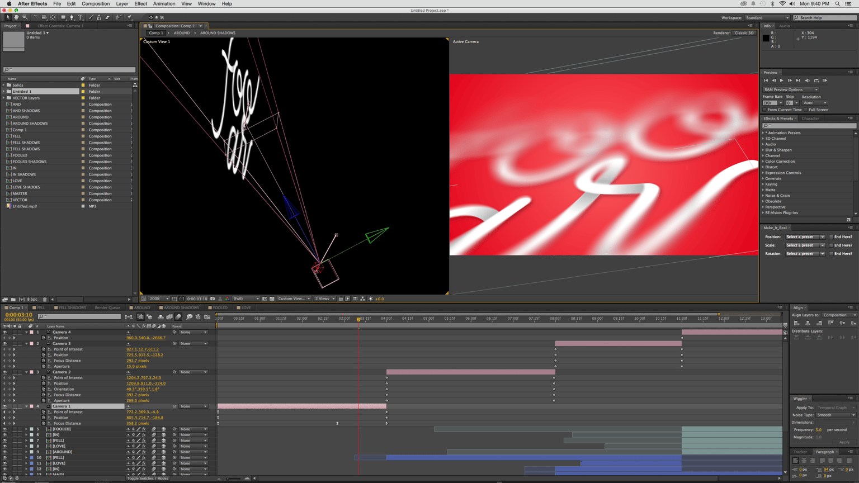
Task: Play the RAM preview
Action: tap(825, 80)
